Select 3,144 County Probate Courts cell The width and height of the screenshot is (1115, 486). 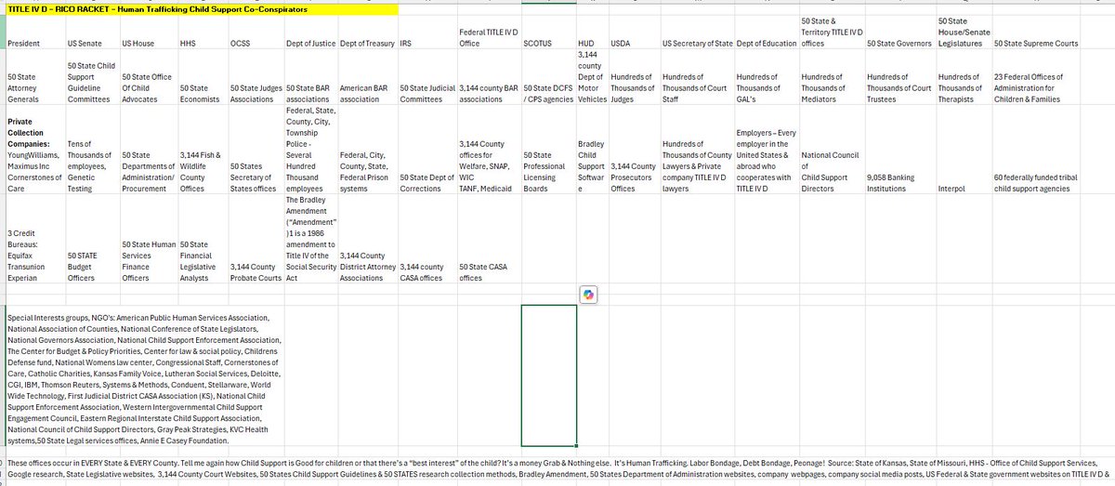[x=255, y=239]
